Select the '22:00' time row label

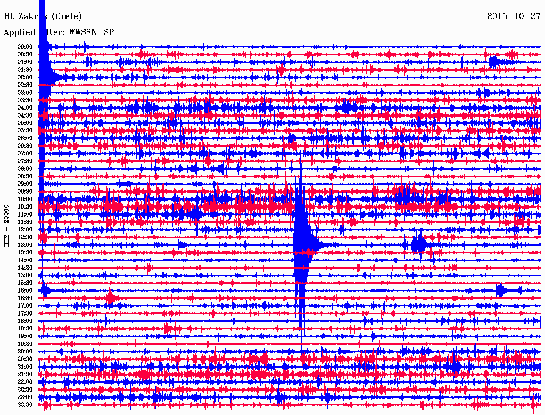pos(25,383)
